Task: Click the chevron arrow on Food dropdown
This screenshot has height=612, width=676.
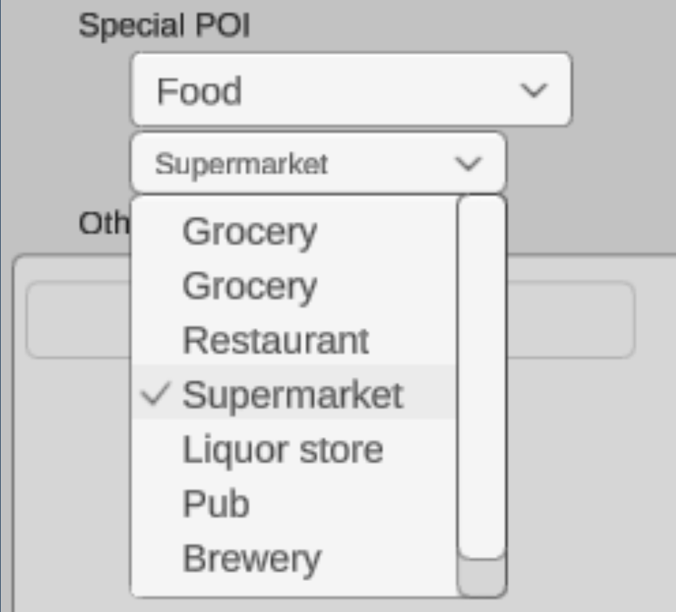Action: (534, 91)
